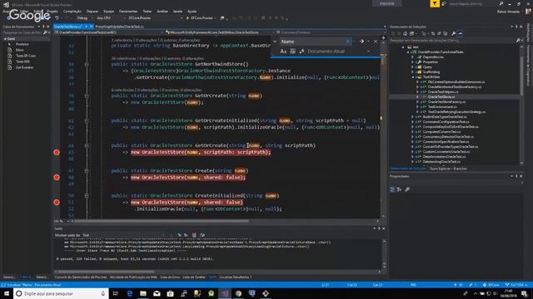Image resolution: width=533 pixels, height=299 pixels.
Task: Toggle regular expressions in Find box
Action: tap(301, 51)
